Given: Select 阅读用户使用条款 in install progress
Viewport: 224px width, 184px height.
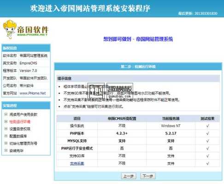Looking at the screenshot, I should 24,115.
